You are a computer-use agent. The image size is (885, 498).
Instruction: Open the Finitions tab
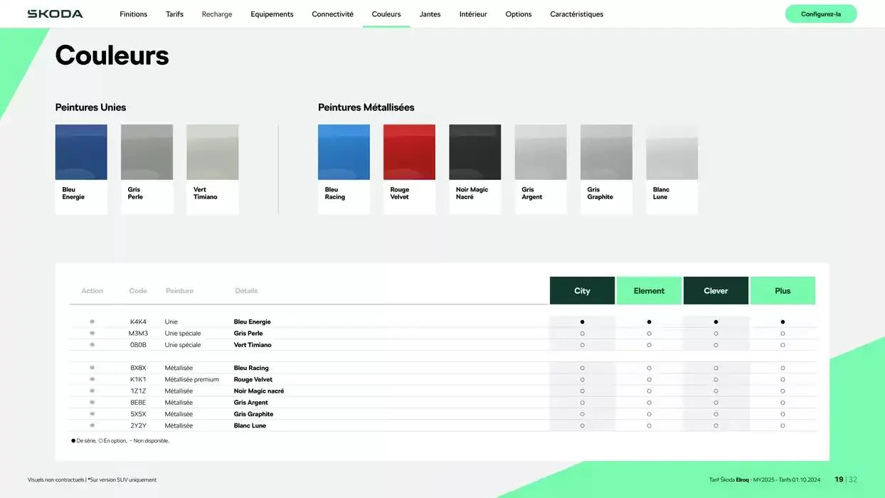tap(133, 14)
